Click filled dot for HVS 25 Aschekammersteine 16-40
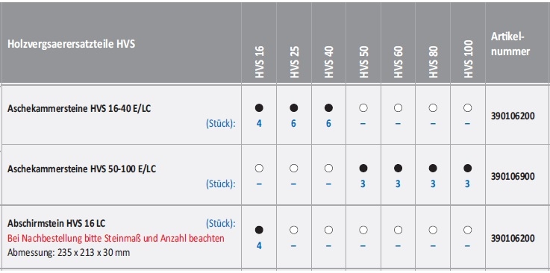This screenshot has width=550, height=273. point(293,108)
